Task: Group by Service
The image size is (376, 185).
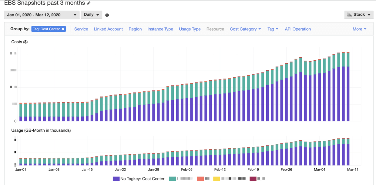Action: (81, 29)
